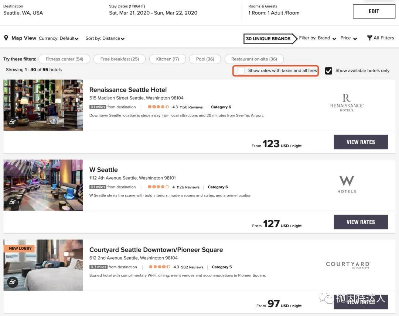
Task: Click Showing 1 - 40 of 55 hotels text
Action: click(34, 70)
